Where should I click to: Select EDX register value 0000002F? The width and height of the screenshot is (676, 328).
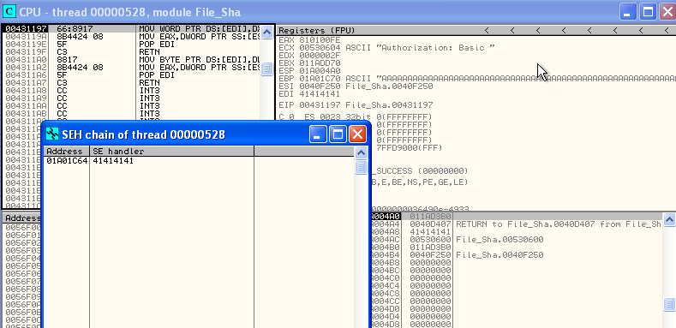pyautogui.click(x=320, y=56)
